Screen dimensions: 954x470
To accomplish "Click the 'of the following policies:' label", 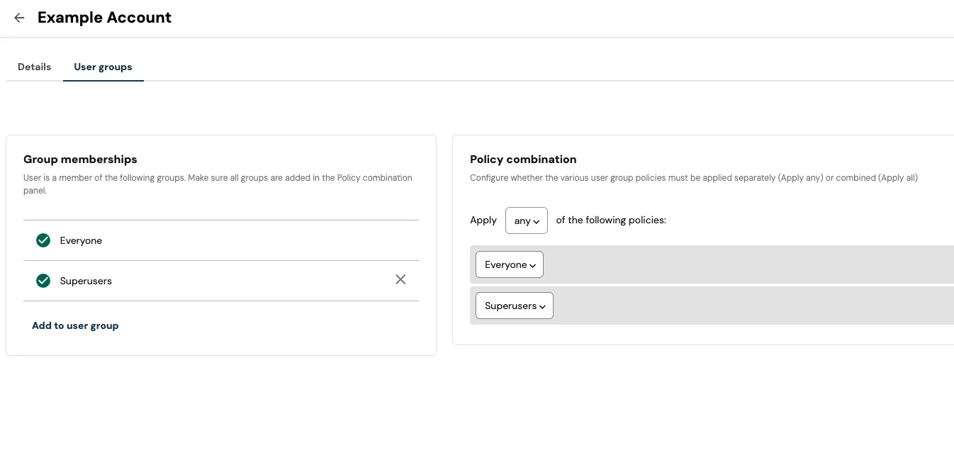I will pos(611,220).
